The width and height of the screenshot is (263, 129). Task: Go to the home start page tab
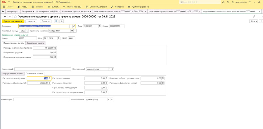[x=3, y=11]
